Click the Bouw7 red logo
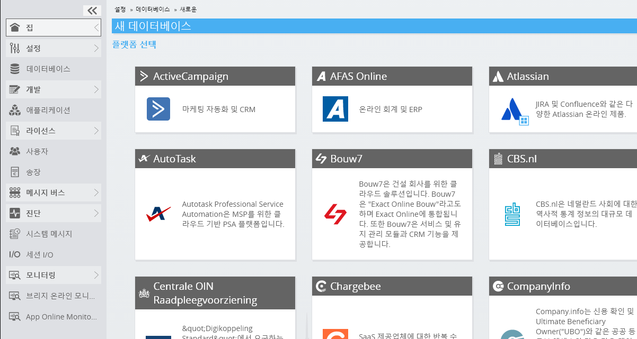 [x=335, y=214]
